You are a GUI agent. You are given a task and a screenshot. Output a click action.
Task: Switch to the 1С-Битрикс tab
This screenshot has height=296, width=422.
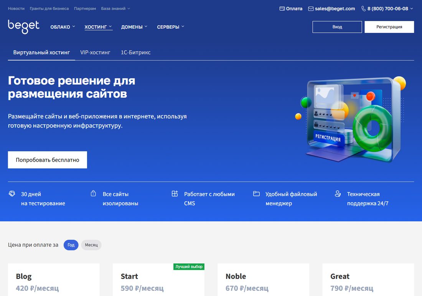[x=136, y=52]
